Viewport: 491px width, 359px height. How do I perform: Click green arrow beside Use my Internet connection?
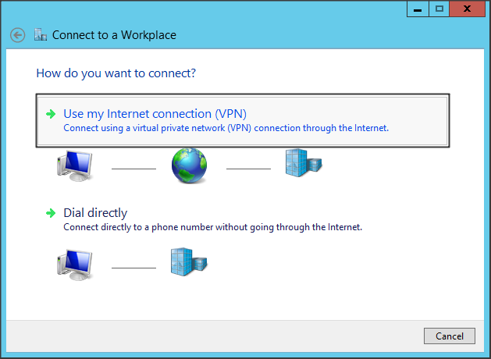pos(51,114)
